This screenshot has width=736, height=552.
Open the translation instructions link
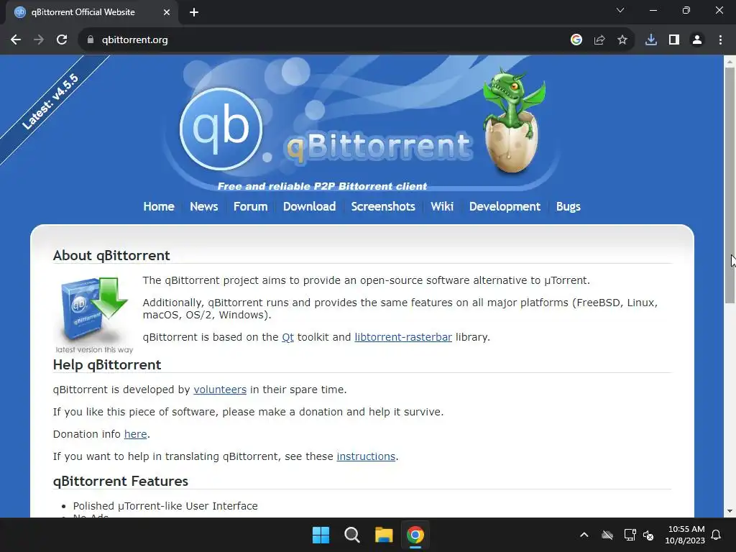click(x=366, y=456)
